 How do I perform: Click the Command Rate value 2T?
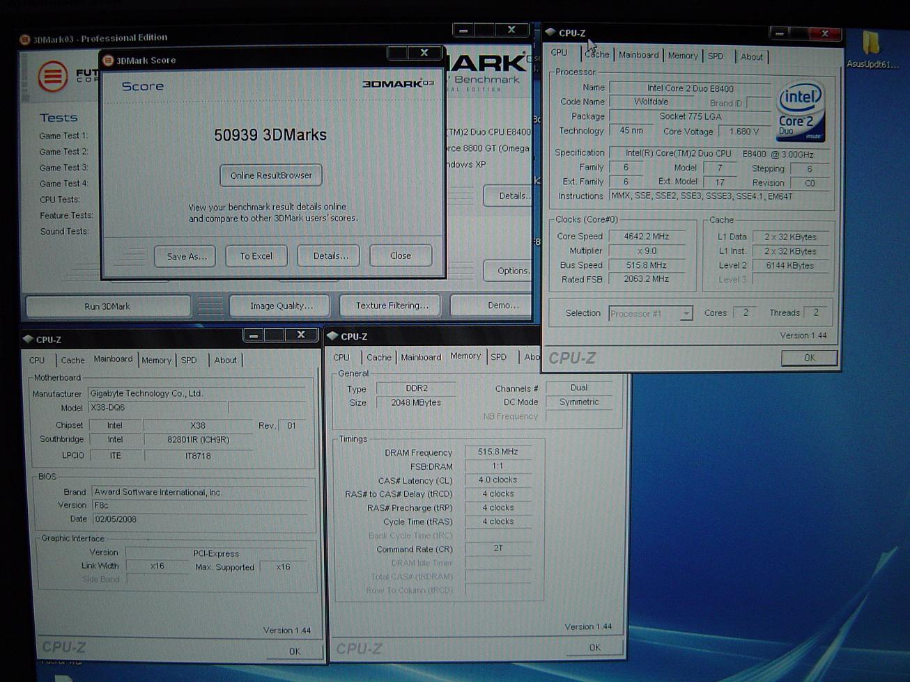498,548
